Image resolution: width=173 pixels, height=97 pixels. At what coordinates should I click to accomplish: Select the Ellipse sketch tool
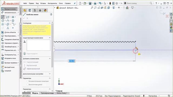[x=8, y=24]
